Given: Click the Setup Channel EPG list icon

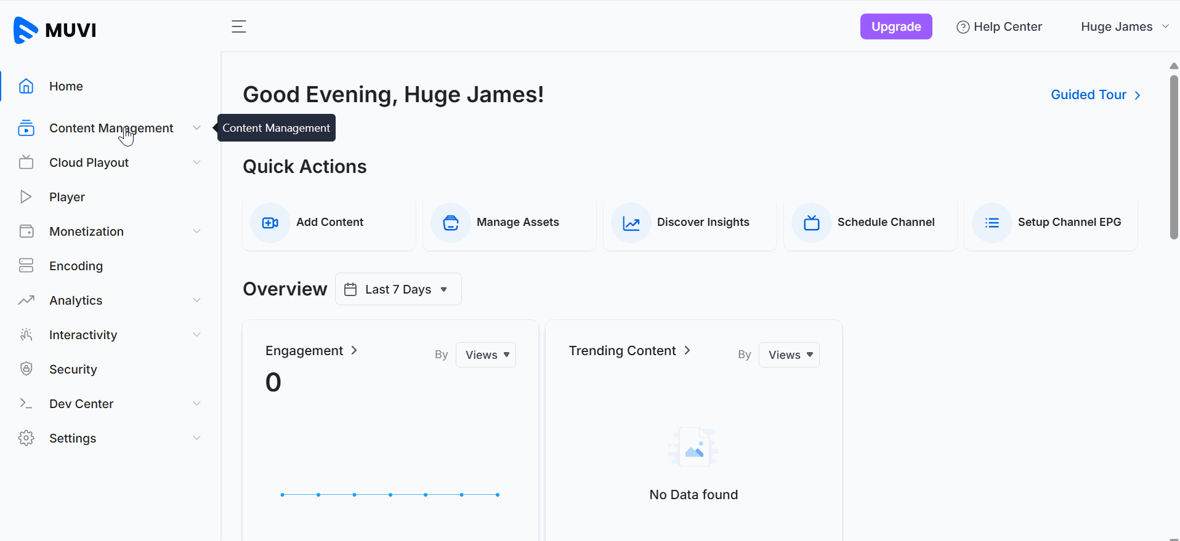Looking at the screenshot, I should pyautogui.click(x=992, y=223).
